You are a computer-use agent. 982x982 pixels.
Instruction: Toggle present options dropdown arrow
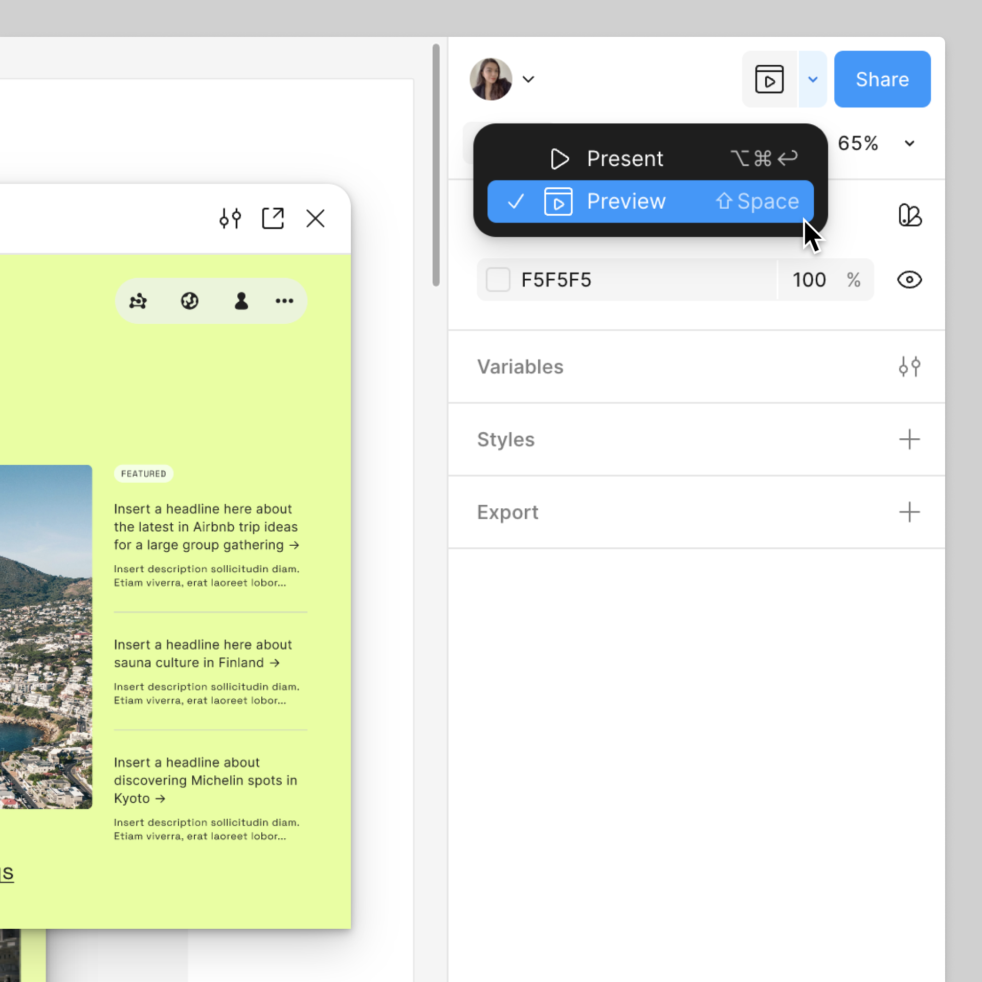pos(813,79)
